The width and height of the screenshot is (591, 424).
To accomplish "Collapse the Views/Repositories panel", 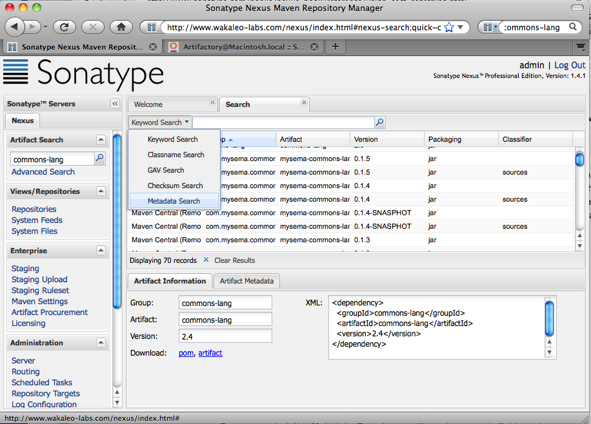I will (x=101, y=191).
